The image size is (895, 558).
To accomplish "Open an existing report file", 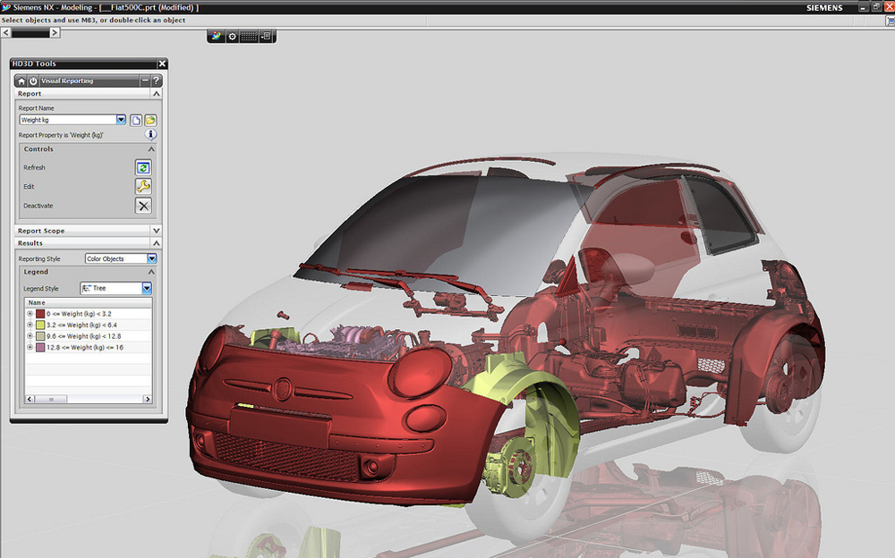I will pos(150,120).
